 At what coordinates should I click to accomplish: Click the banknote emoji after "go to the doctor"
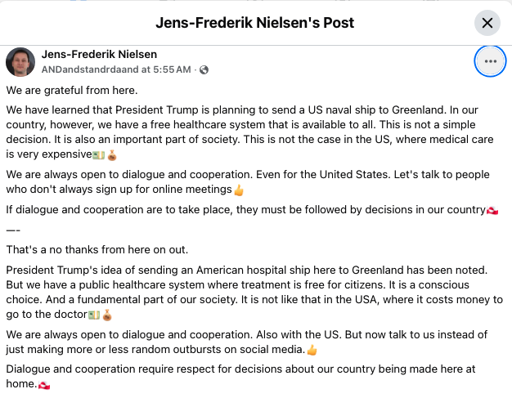[x=94, y=315]
